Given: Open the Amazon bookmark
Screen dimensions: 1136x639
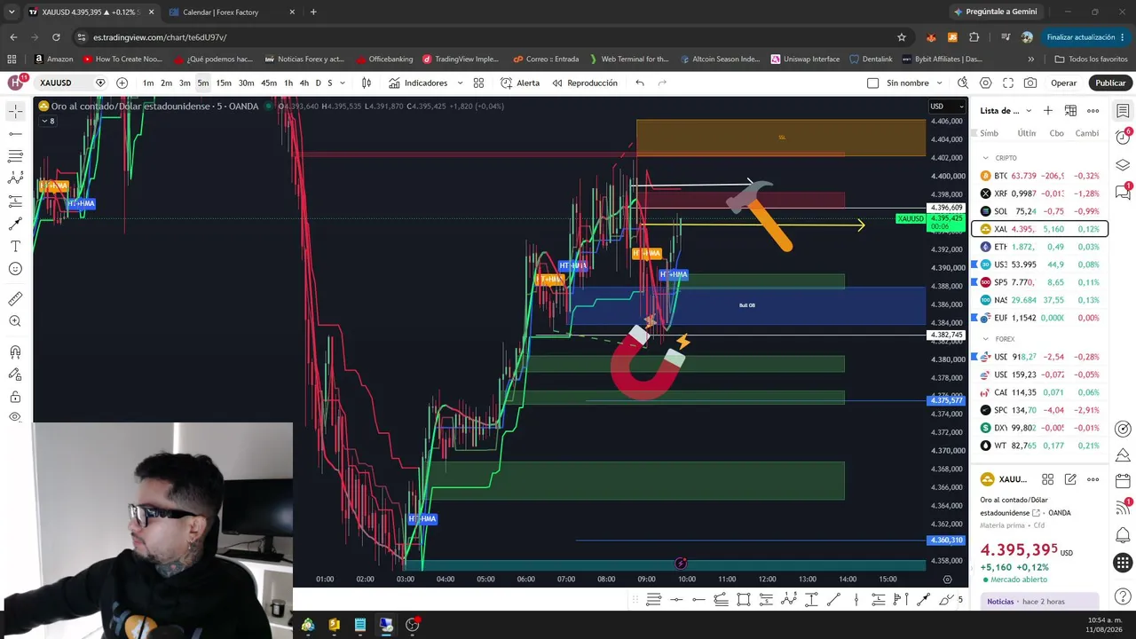Looking at the screenshot, I should coord(53,59).
